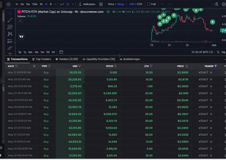
Task: Click the undo arrow icon
Action: [x=162, y=4]
